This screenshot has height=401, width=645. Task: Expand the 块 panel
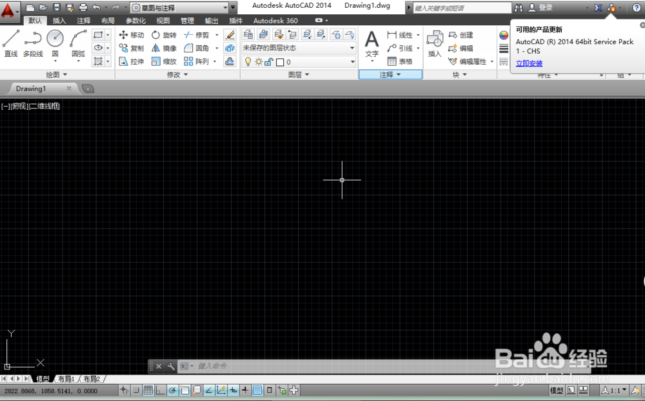(459, 74)
